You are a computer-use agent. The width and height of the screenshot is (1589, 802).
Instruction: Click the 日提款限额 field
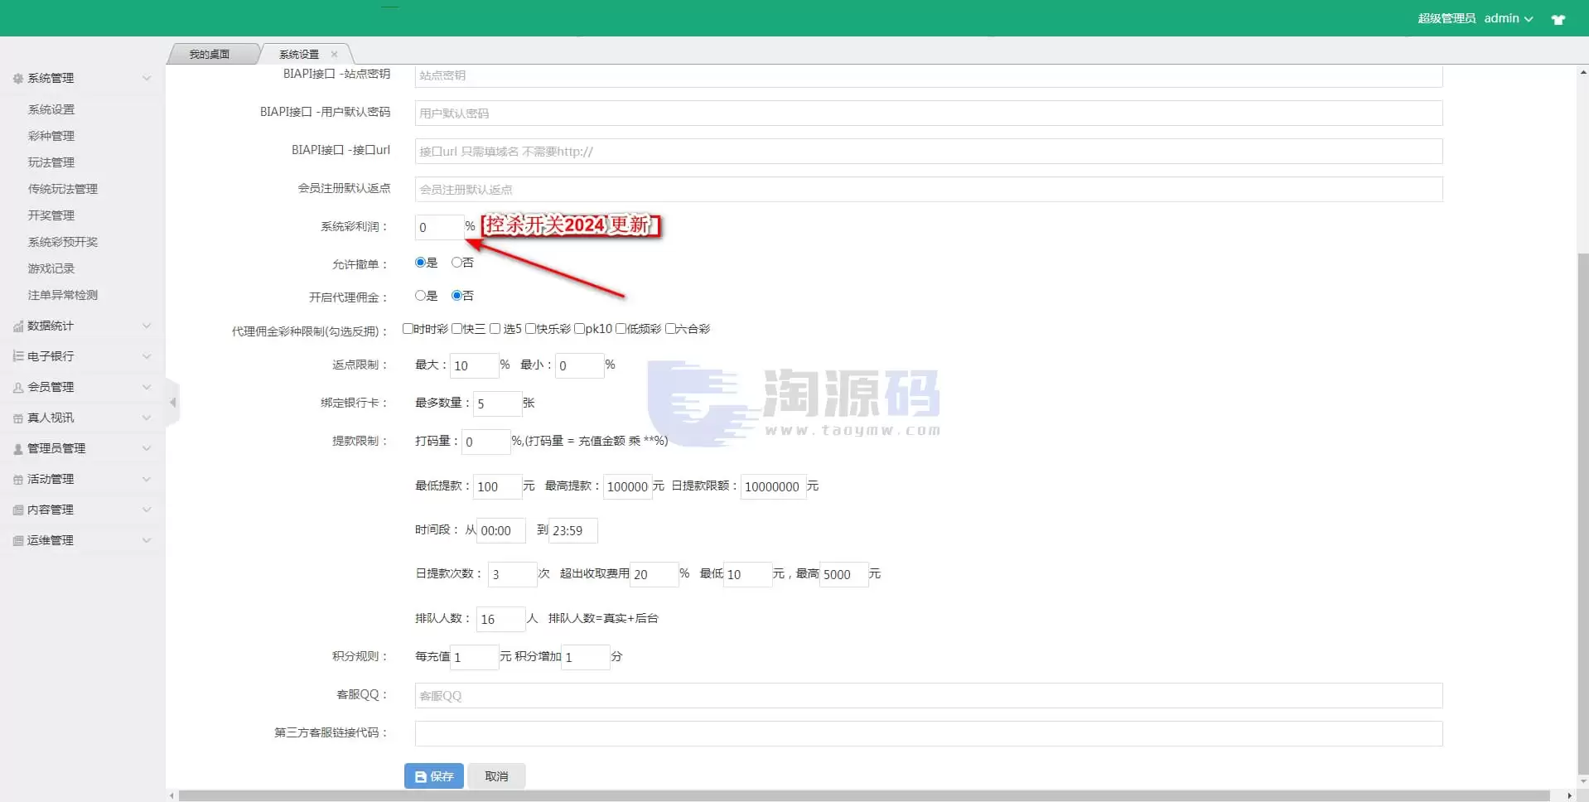click(773, 486)
